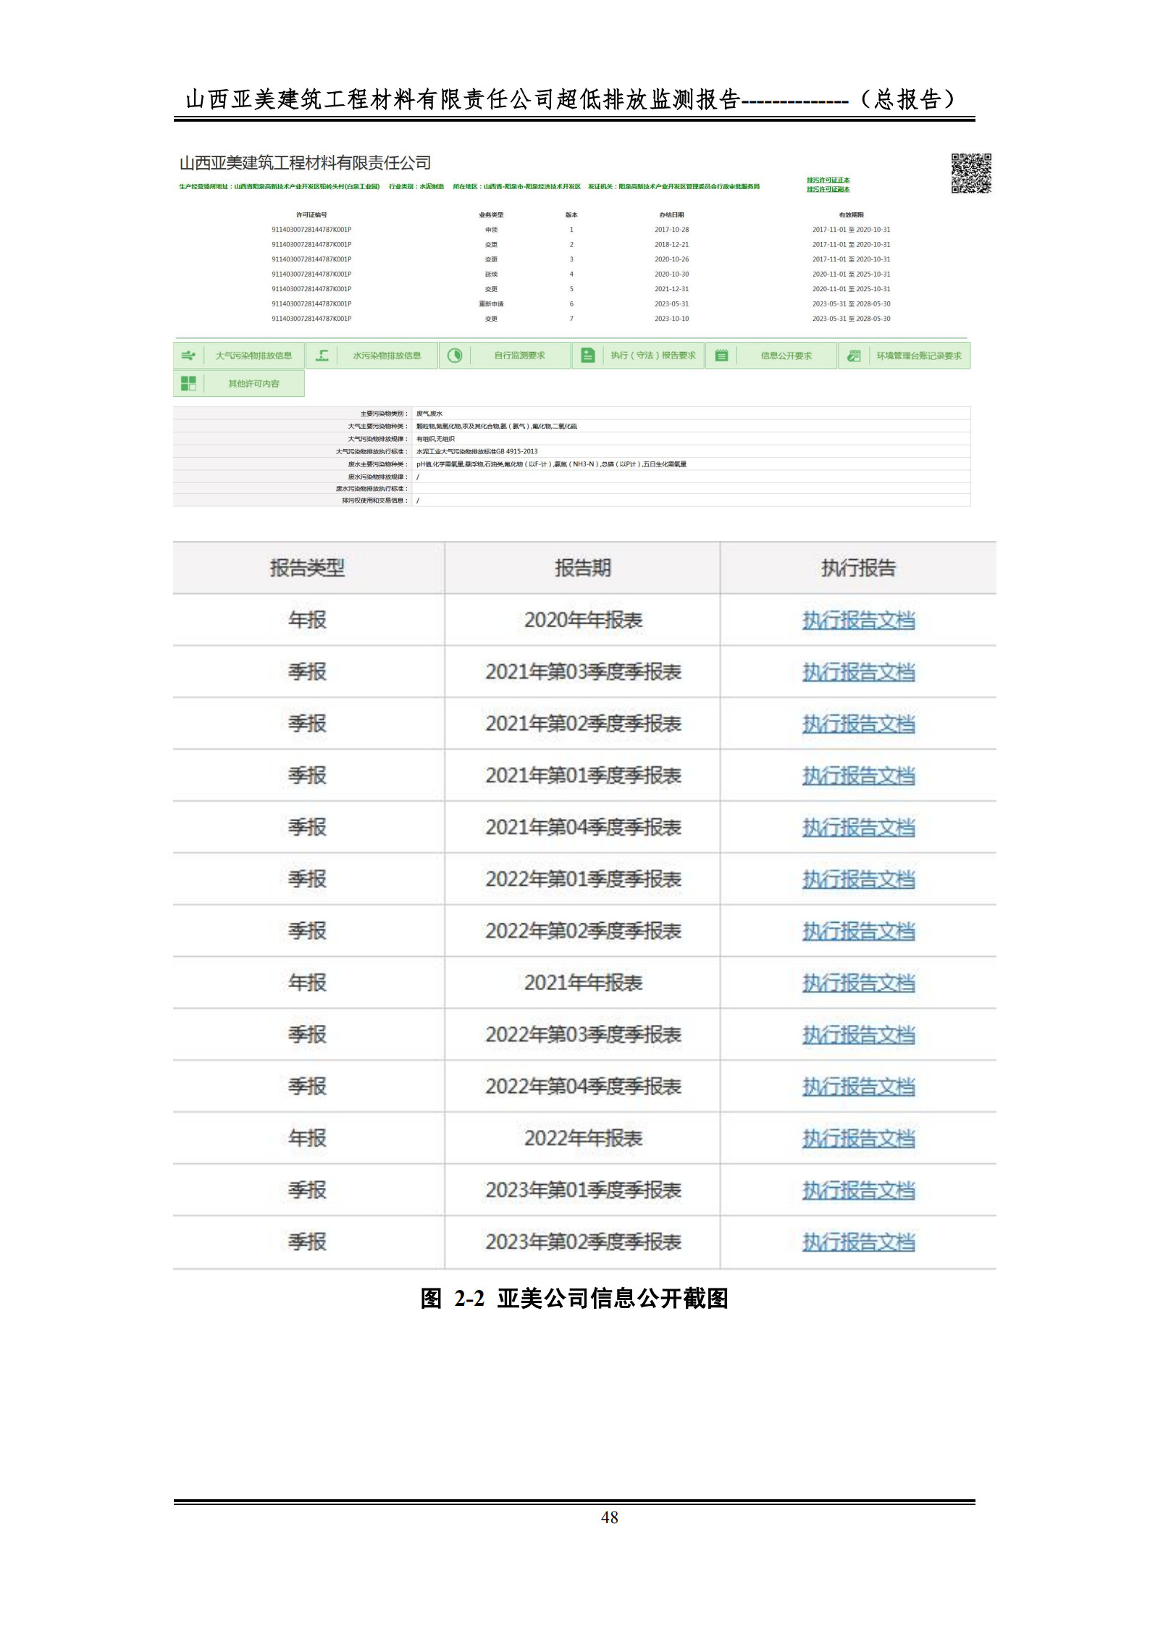
Task: Click the 废气,废水 pollutant category value
Action: pos(429,414)
